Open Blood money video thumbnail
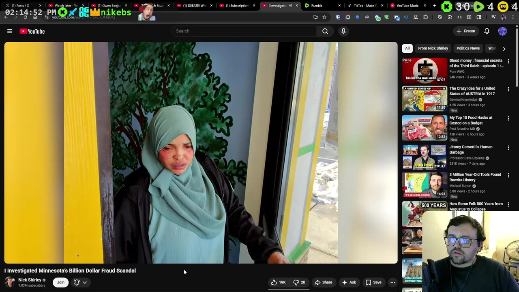Screen dimensions: 519x292 pos(425,71)
